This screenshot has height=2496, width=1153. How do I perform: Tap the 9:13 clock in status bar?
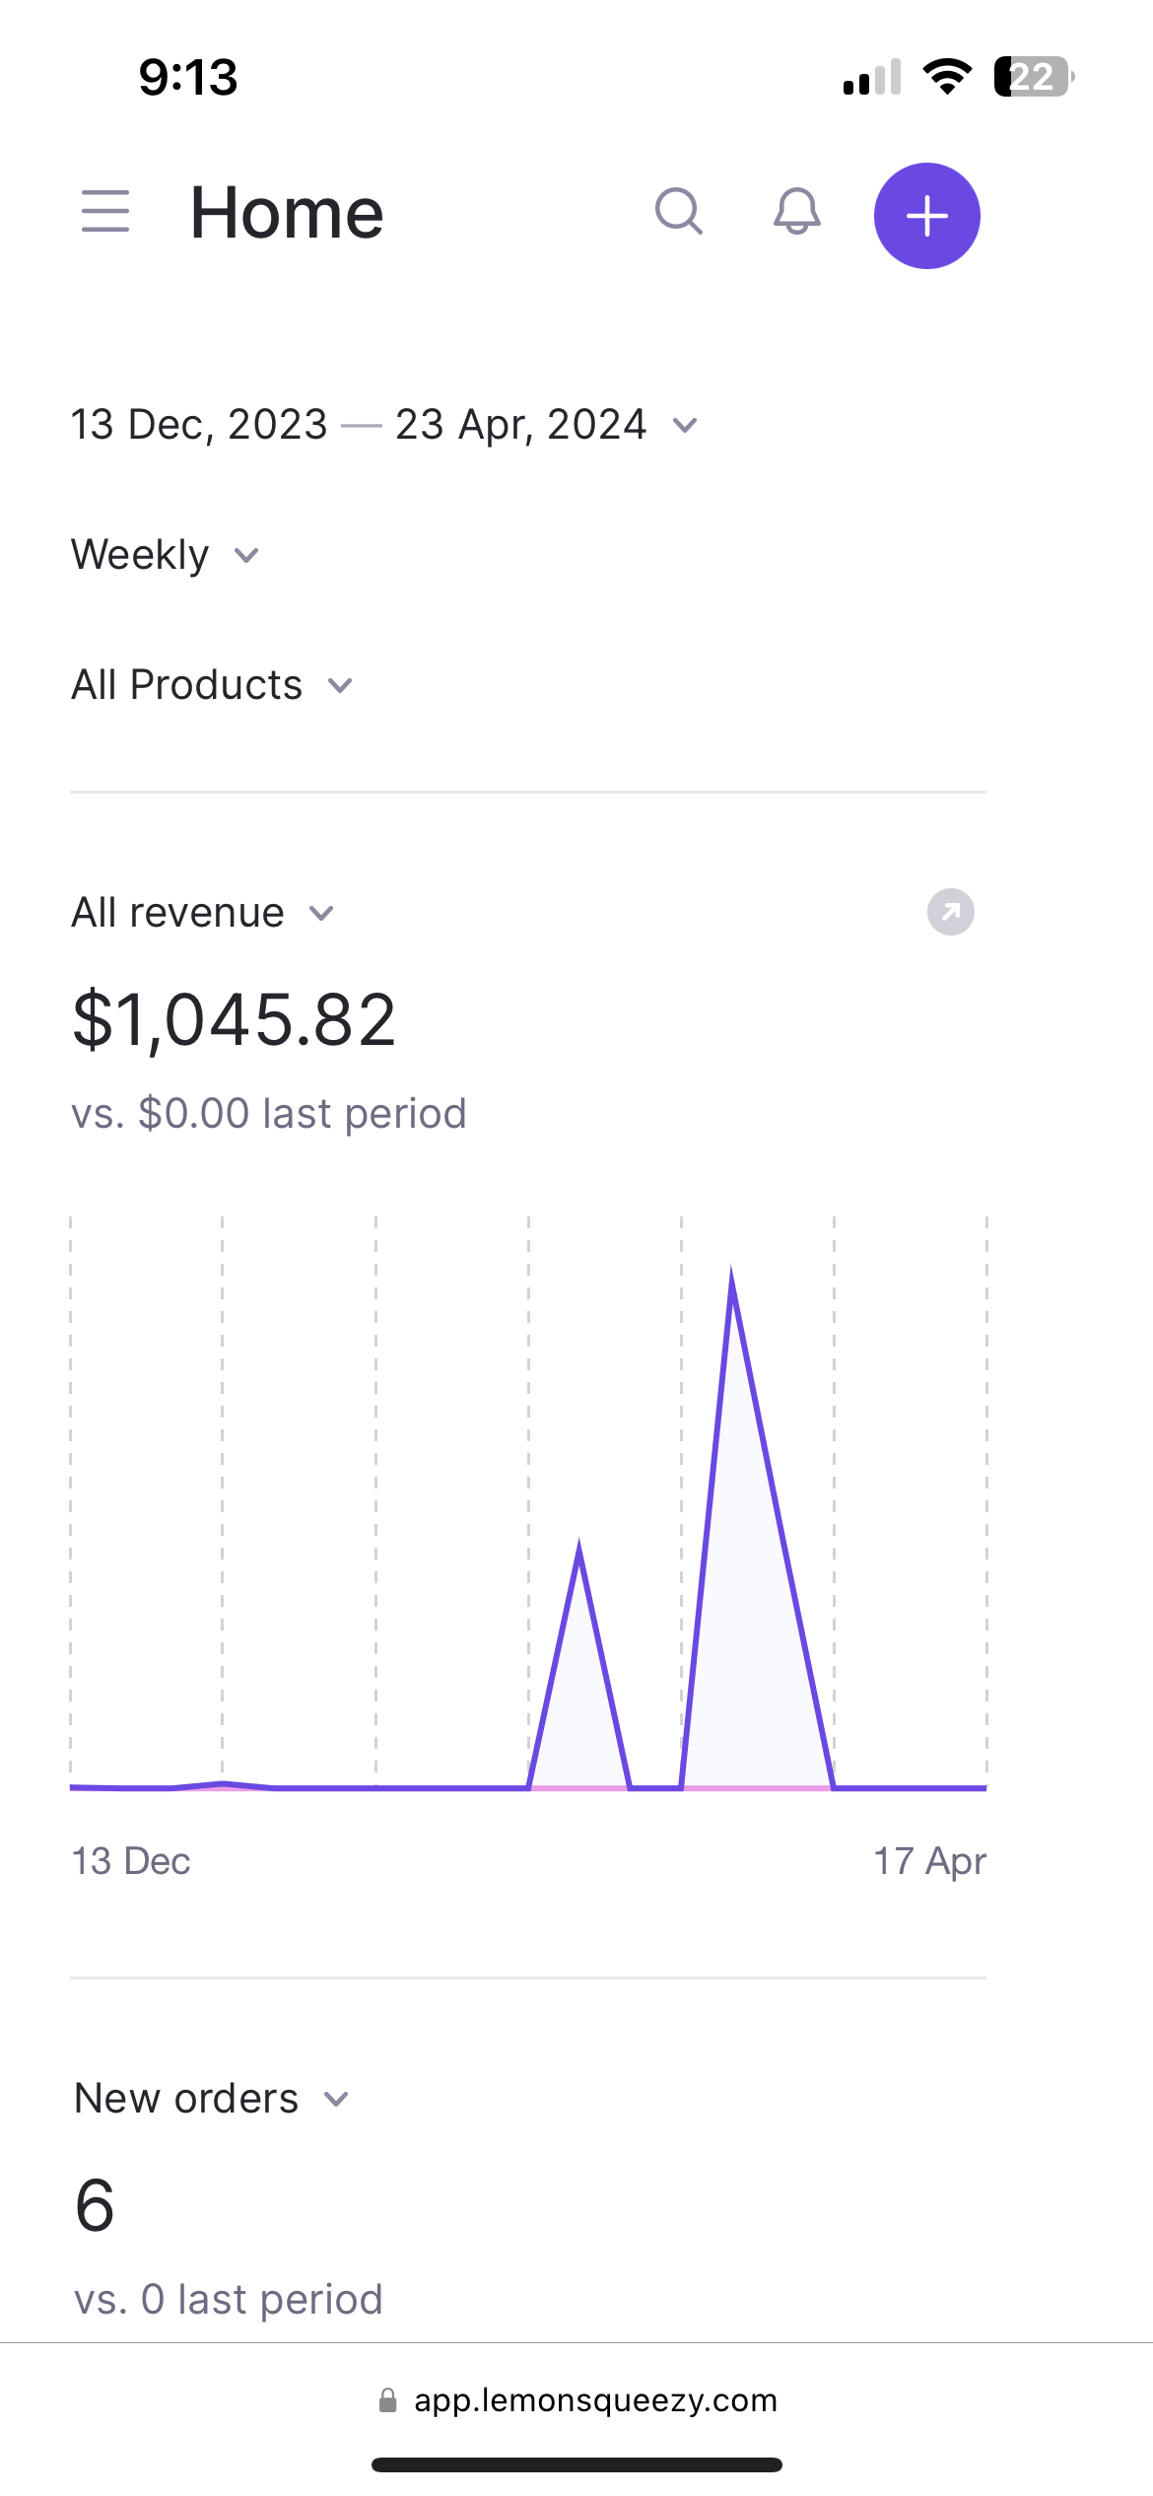click(188, 77)
